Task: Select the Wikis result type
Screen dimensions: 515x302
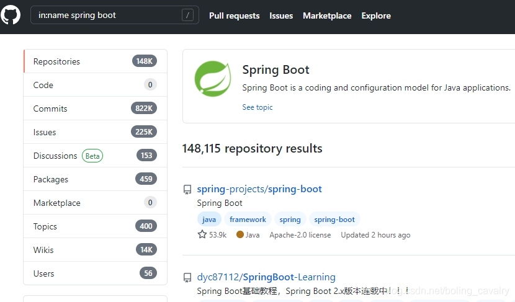Action: pyautogui.click(x=96, y=250)
